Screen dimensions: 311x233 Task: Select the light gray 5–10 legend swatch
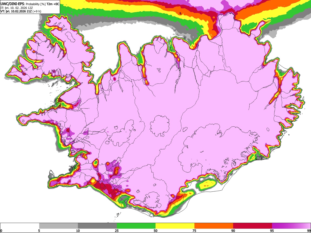58,226
